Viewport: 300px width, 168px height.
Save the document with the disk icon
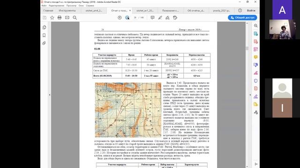[45, 18]
